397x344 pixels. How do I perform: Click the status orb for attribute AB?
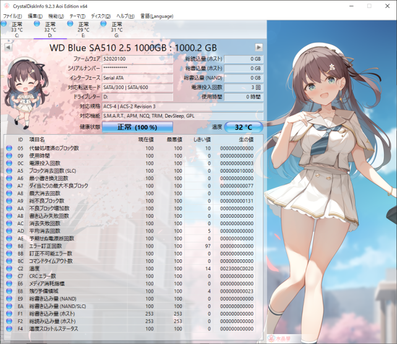(9, 215)
